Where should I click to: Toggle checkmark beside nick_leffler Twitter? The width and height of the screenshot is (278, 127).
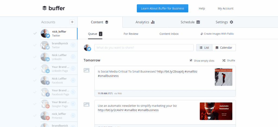tap(35, 33)
